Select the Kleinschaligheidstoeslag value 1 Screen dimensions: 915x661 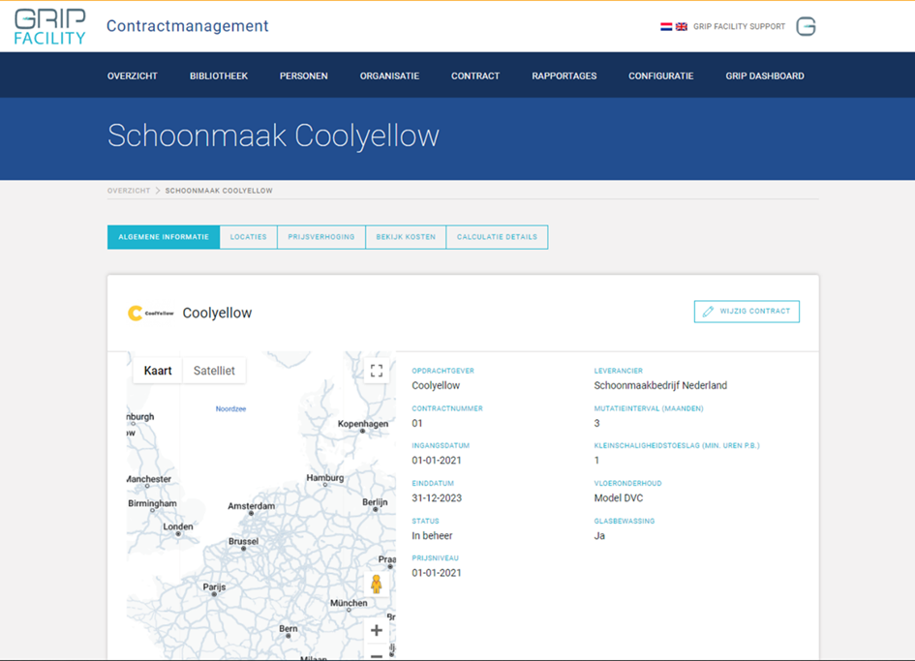[597, 461]
